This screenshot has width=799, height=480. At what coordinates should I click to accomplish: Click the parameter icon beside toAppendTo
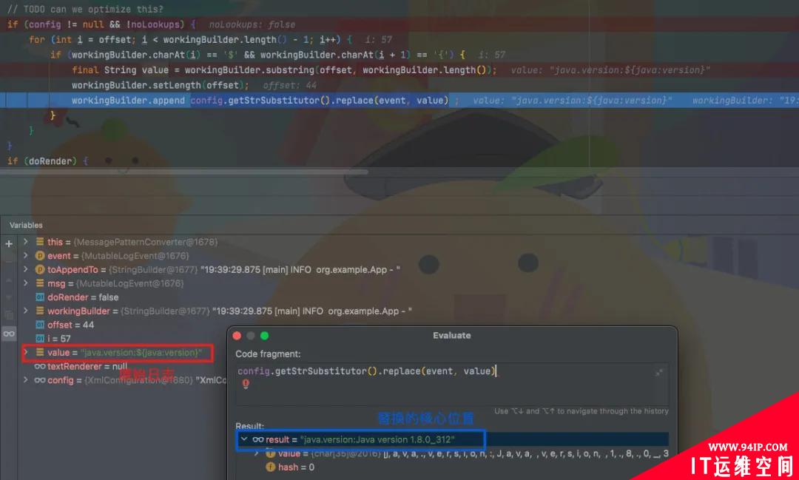pyautogui.click(x=40, y=269)
